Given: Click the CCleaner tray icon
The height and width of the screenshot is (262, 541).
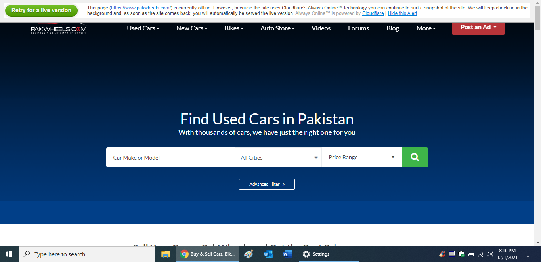Looking at the screenshot, I should pyautogui.click(x=442, y=254).
